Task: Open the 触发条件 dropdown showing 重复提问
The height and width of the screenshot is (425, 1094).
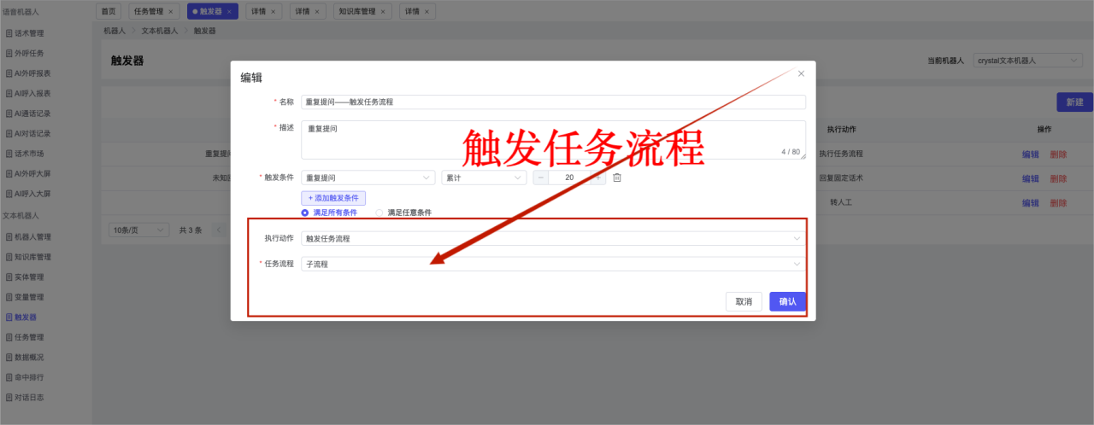Action: (x=368, y=178)
